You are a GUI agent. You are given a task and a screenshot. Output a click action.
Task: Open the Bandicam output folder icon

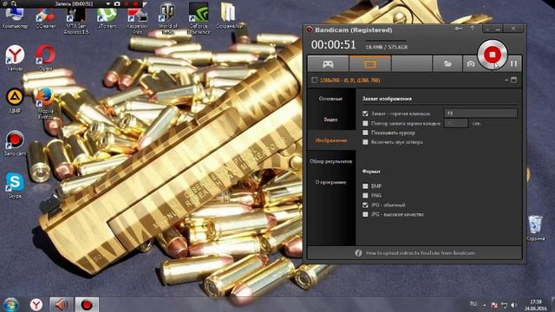tap(447, 64)
